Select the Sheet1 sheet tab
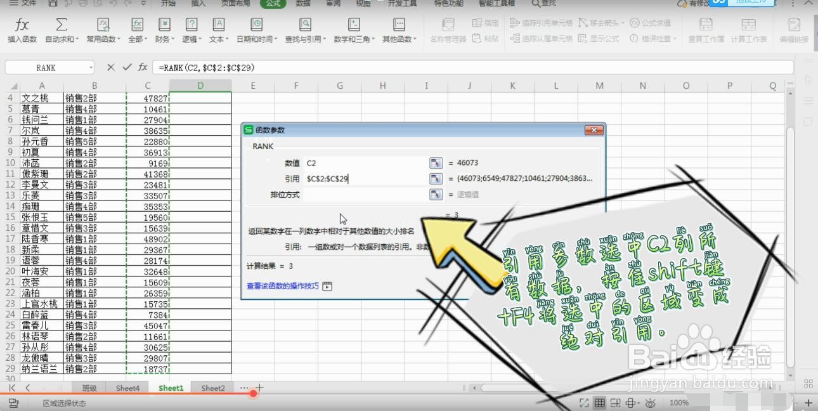818x411 pixels. [x=171, y=388]
